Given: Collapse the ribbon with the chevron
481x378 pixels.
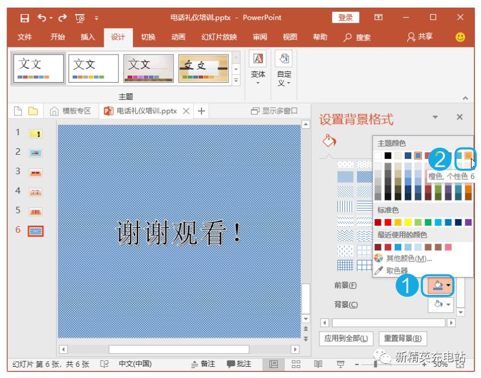Looking at the screenshot, I should tap(465, 98).
